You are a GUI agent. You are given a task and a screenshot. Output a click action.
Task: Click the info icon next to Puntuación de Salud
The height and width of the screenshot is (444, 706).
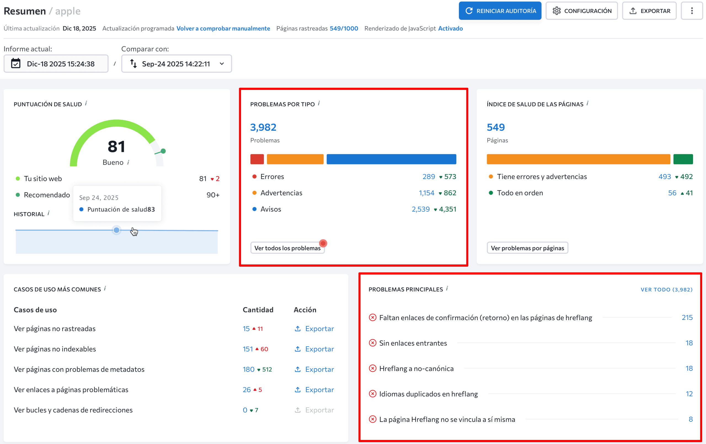(86, 103)
